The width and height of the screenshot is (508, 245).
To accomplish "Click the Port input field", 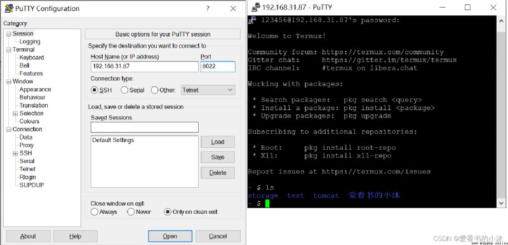I will point(218,67).
